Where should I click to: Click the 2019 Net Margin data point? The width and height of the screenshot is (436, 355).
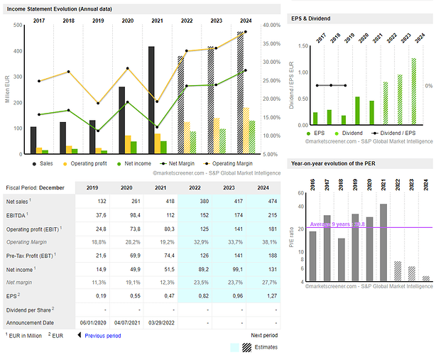pos(98,131)
